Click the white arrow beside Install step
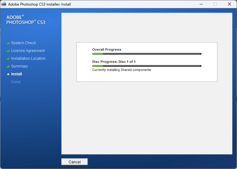The width and height of the screenshot is (237, 169). (8, 74)
